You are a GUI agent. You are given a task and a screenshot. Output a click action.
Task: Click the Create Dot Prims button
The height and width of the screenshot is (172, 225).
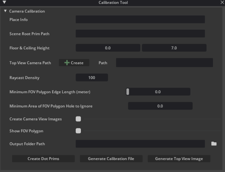pyautogui.click(x=43, y=159)
